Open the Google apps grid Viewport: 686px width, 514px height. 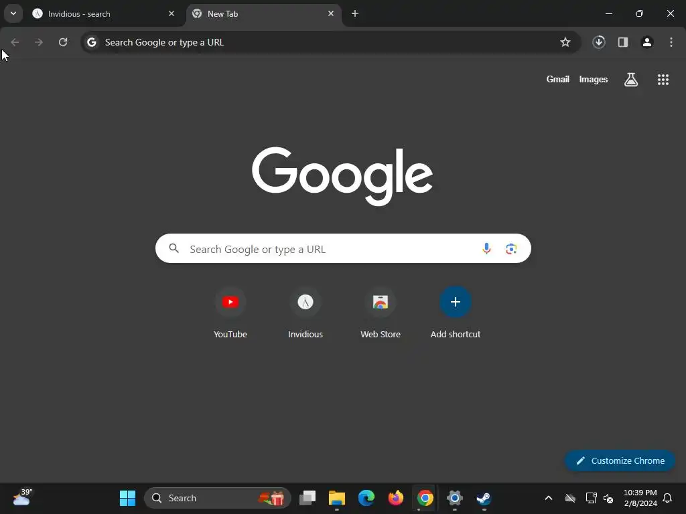663,79
